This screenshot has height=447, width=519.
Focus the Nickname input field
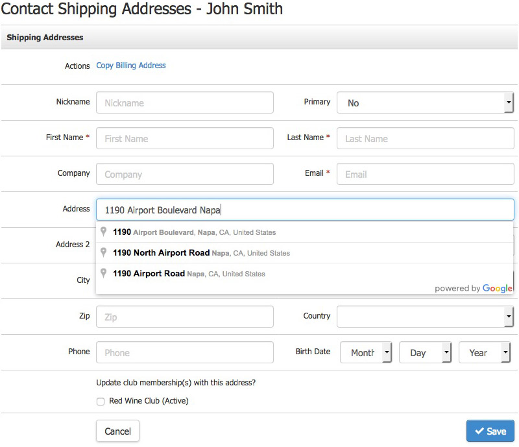185,103
